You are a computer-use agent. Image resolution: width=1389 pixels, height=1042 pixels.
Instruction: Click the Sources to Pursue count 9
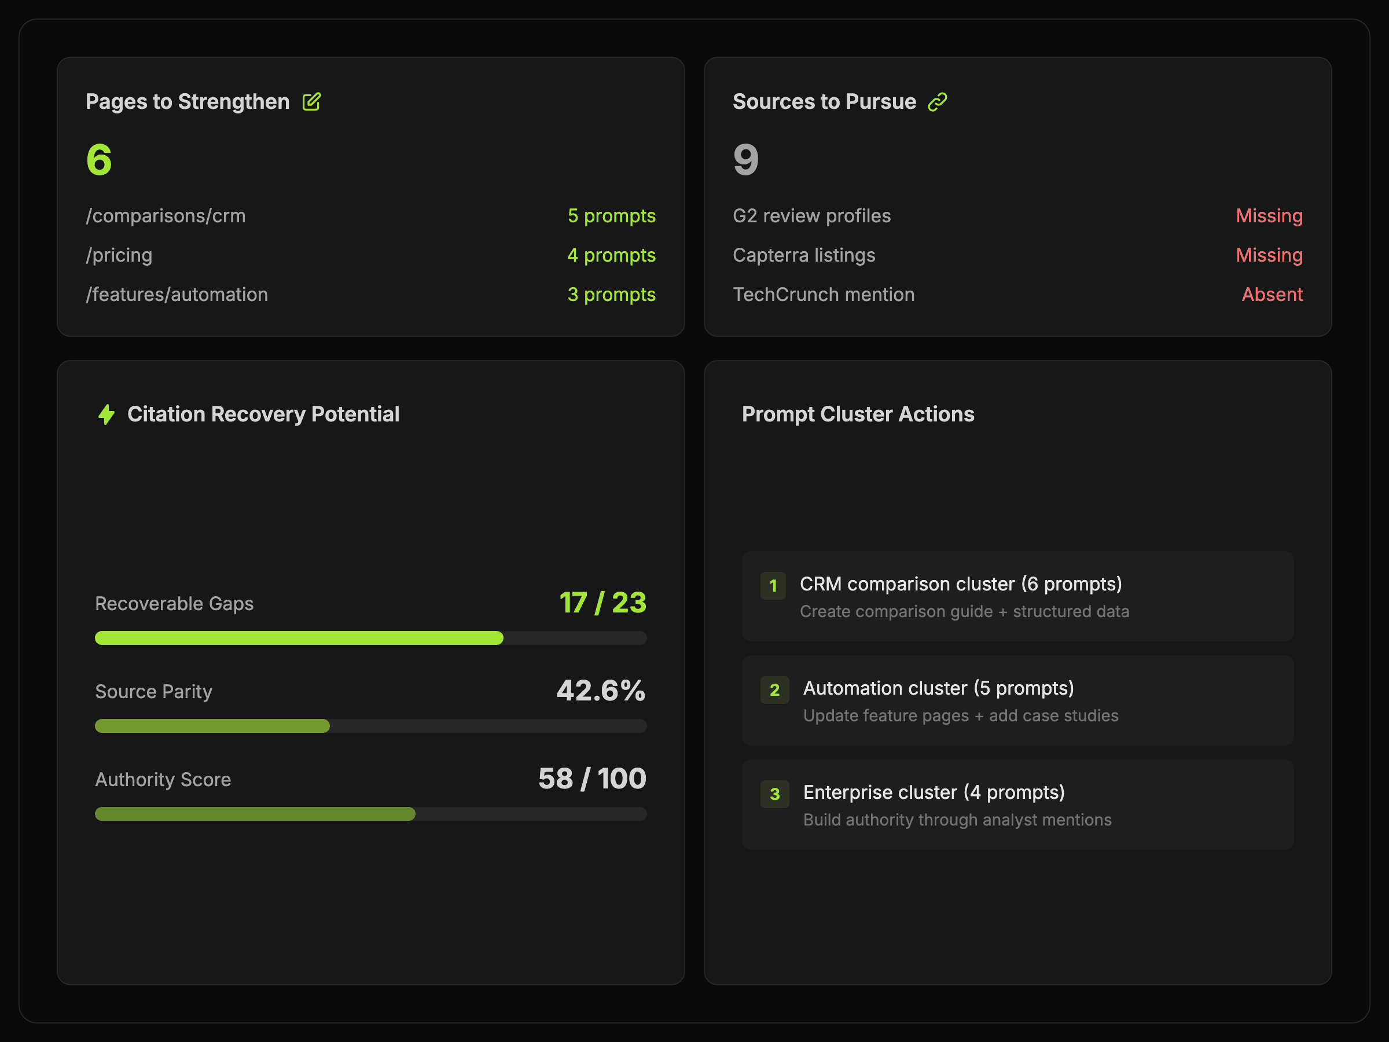[746, 160]
